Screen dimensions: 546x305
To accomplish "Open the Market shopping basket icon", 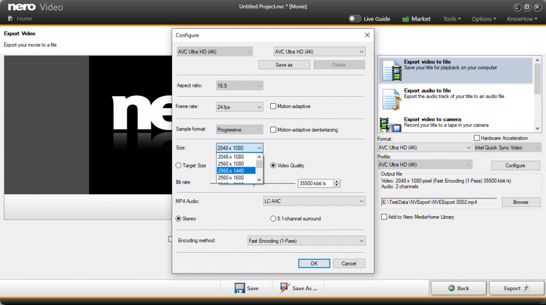I will click(x=406, y=19).
